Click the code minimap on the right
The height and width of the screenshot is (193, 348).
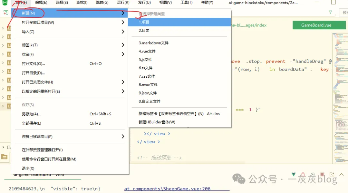pos(339,97)
